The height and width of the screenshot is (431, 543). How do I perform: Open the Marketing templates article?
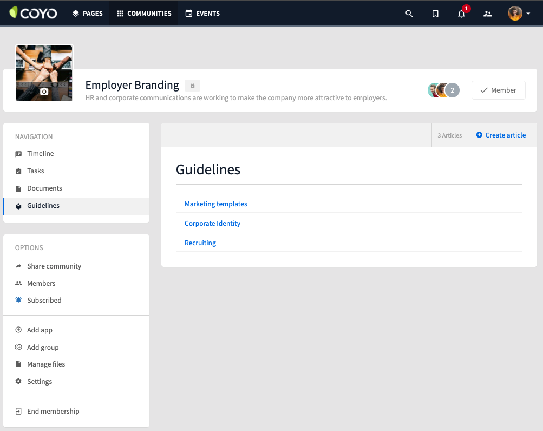coord(216,204)
